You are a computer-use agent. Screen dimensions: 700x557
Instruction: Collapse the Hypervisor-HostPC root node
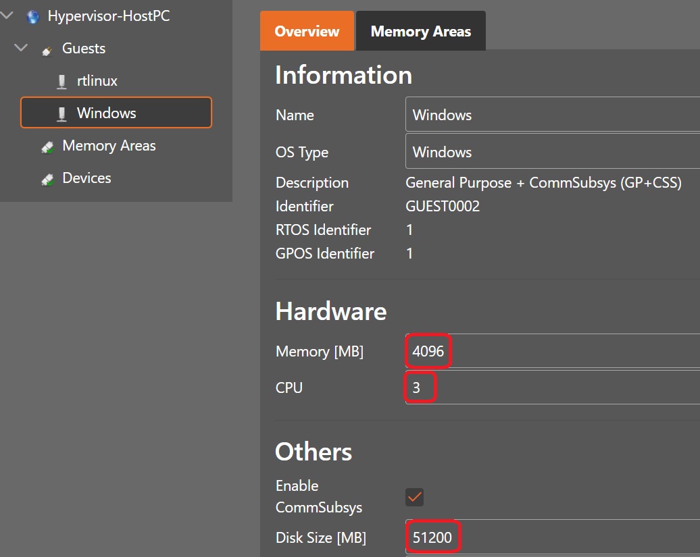pyautogui.click(x=7, y=16)
